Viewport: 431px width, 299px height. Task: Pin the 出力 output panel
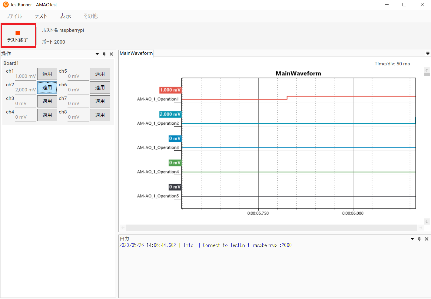click(419, 239)
